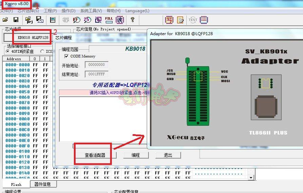Click address row 0000-0040

[x=18, y=87]
